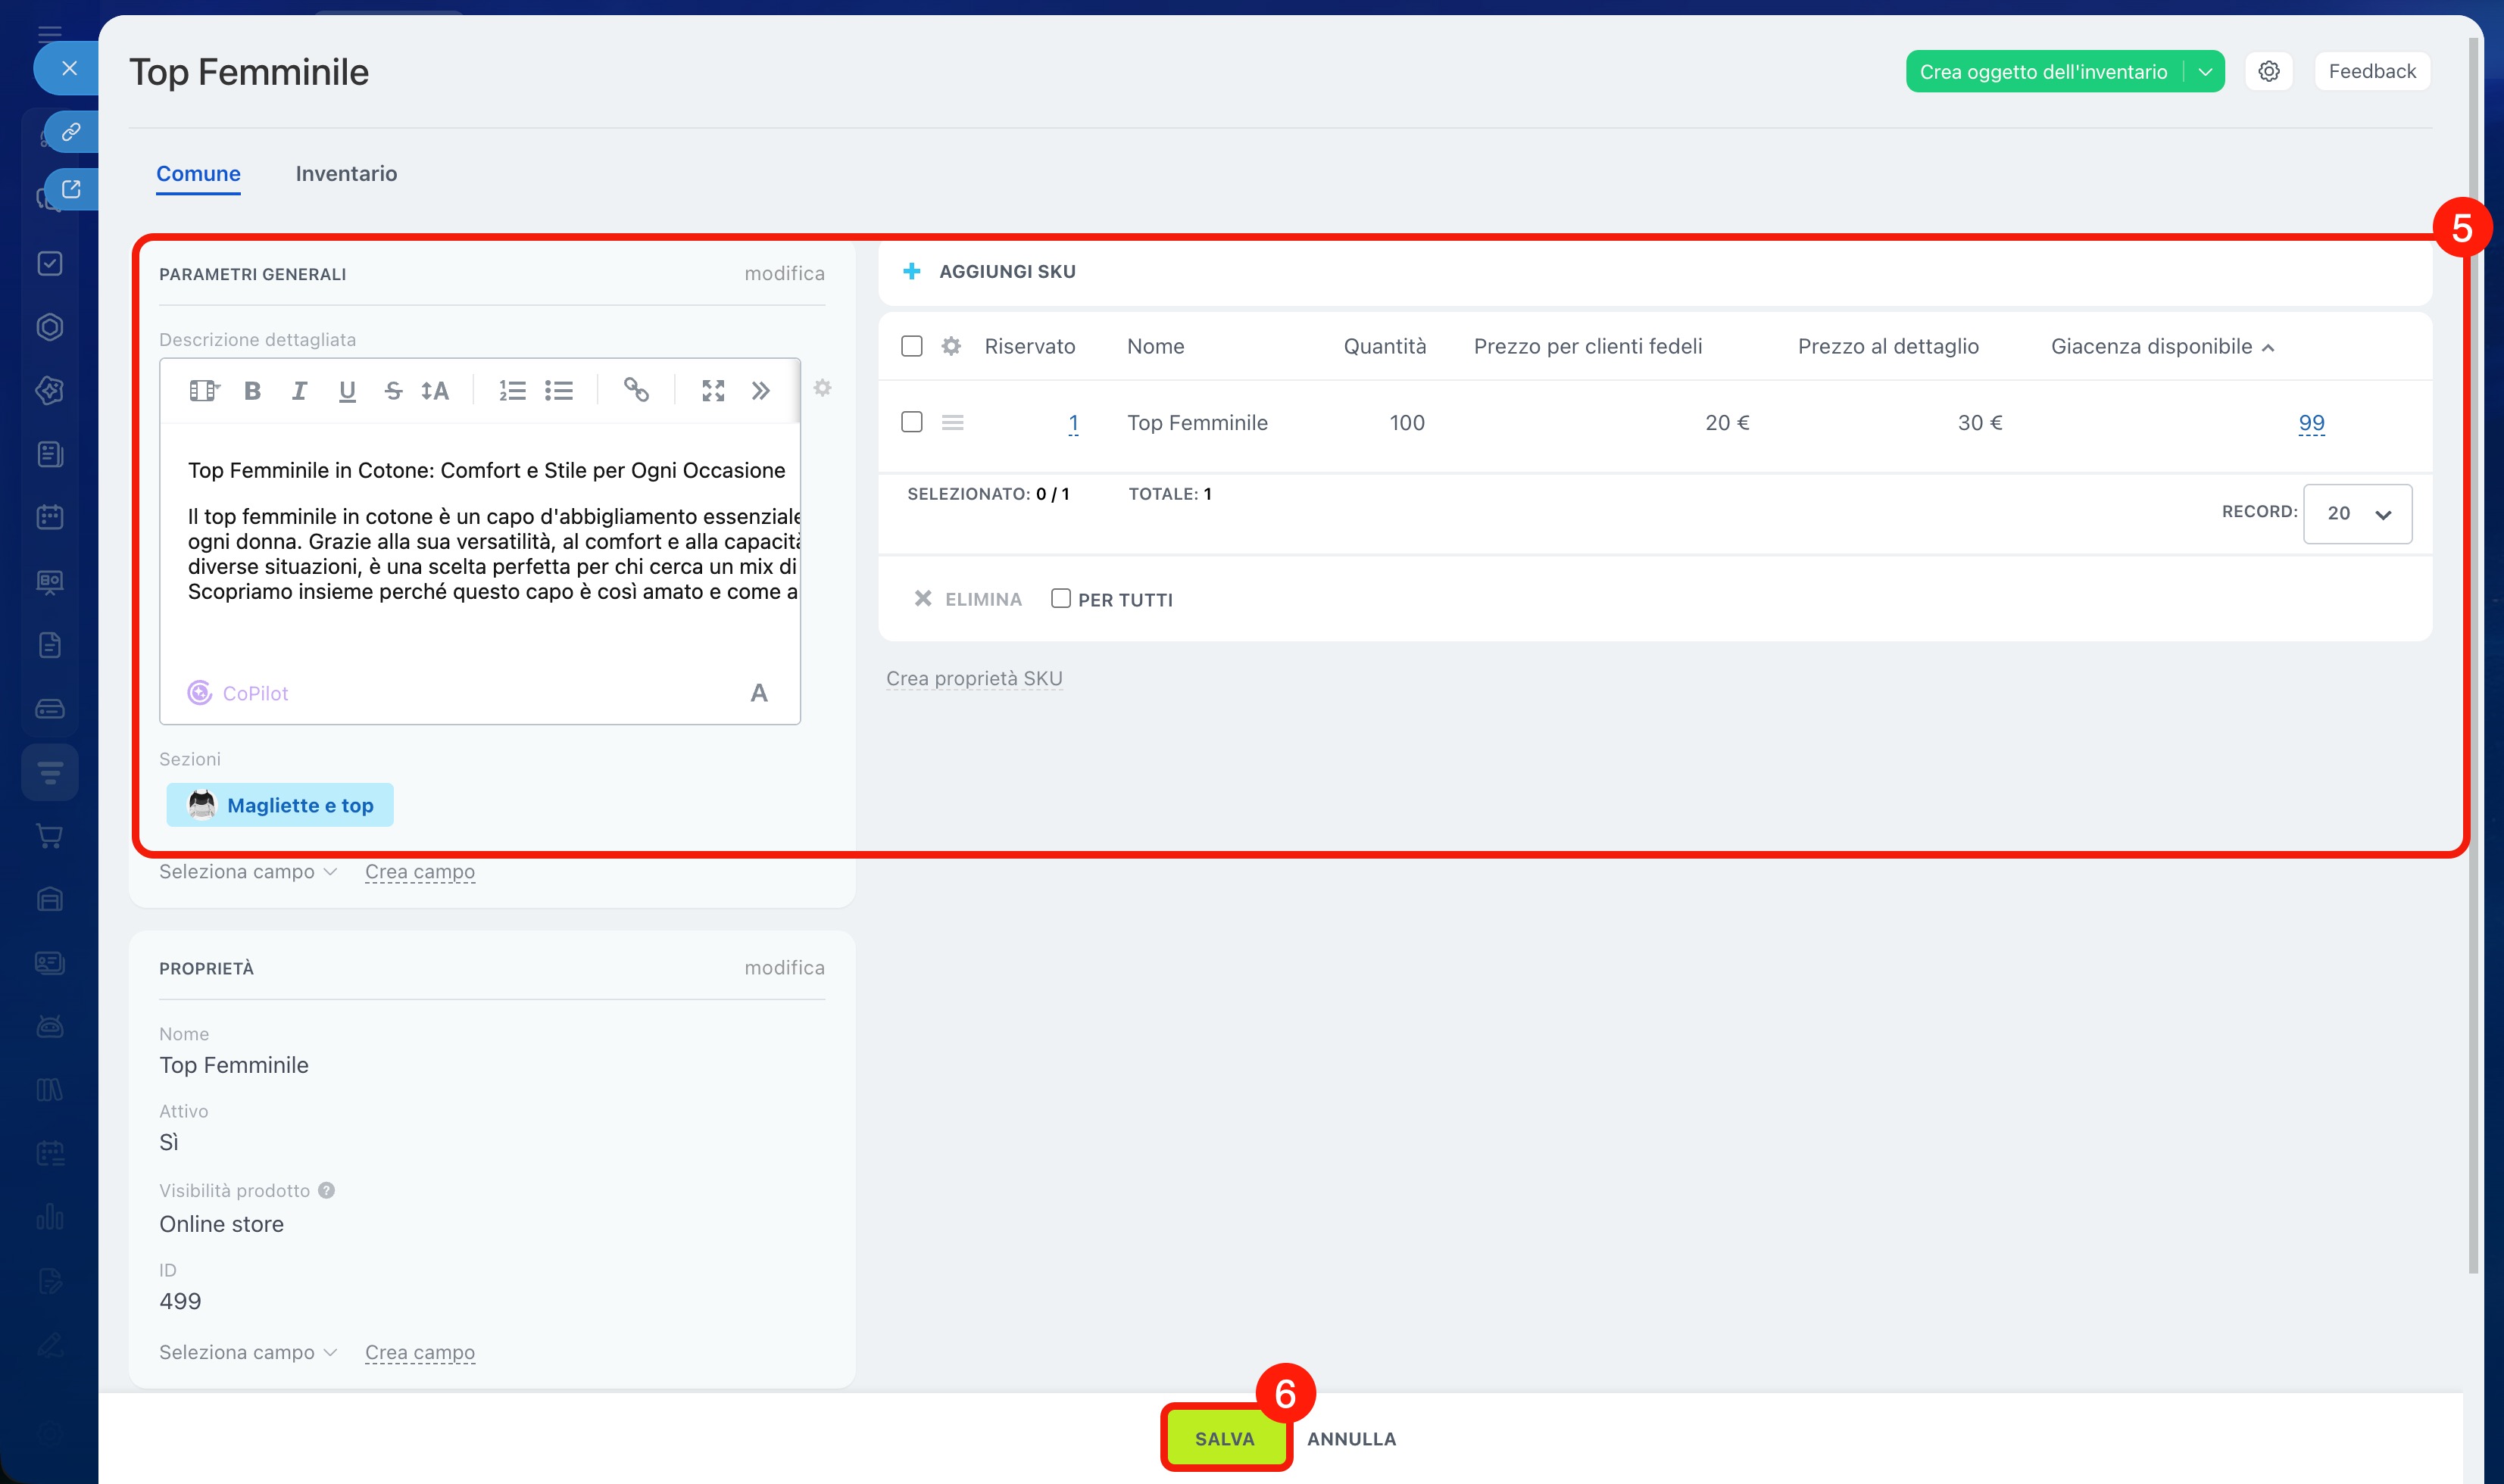Screen dimensions: 2504x1484
Task: Click the Top Femminile SKU name cell
Action: click(x=1197, y=423)
